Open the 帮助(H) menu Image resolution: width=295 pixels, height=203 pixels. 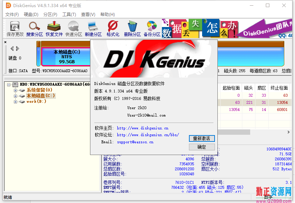click(107, 15)
